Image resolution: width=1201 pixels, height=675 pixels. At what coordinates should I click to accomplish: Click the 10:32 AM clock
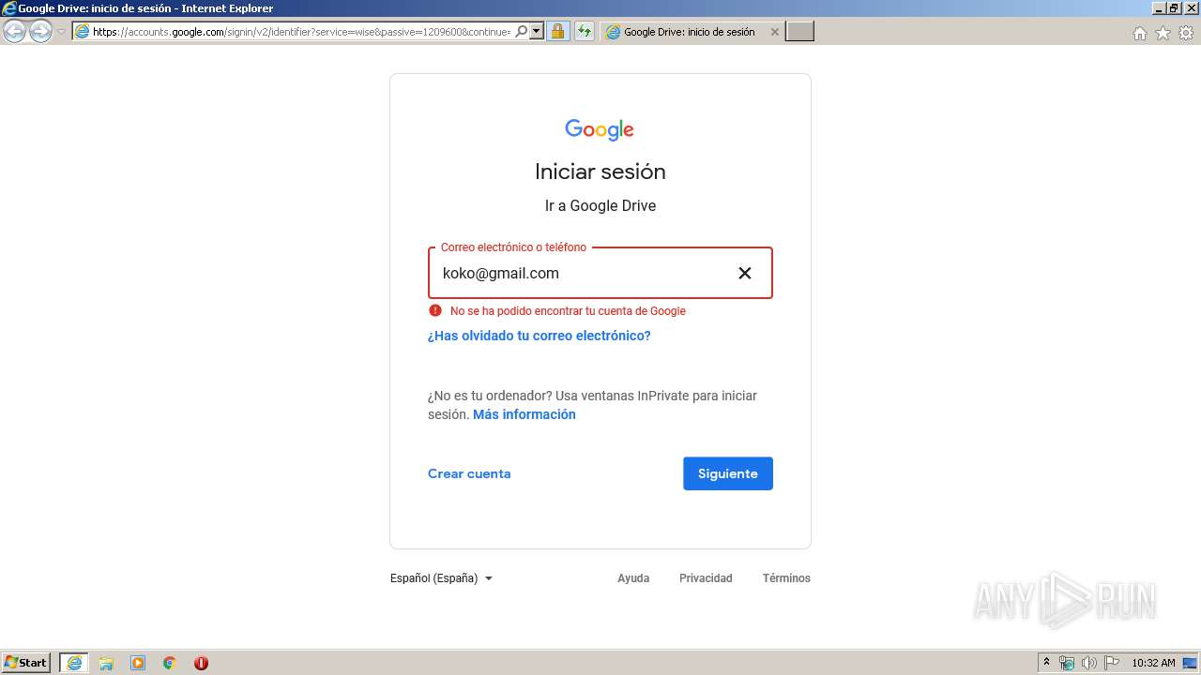(1153, 663)
